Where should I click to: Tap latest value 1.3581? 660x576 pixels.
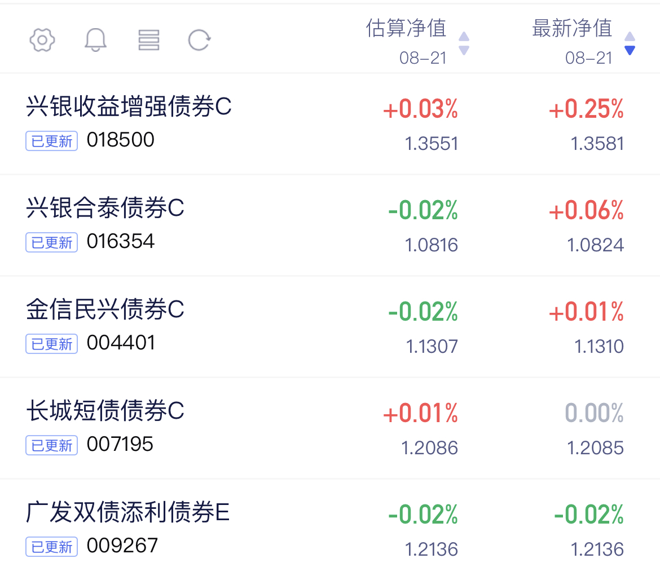(x=597, y=144)
